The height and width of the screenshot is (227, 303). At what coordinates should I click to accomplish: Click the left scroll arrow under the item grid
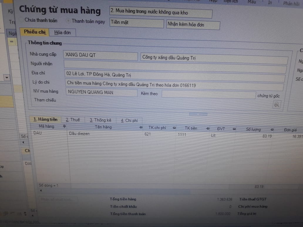pos(41,191)
